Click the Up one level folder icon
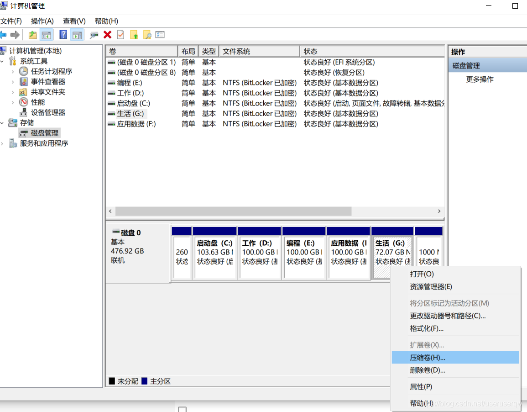 (32, 35)
